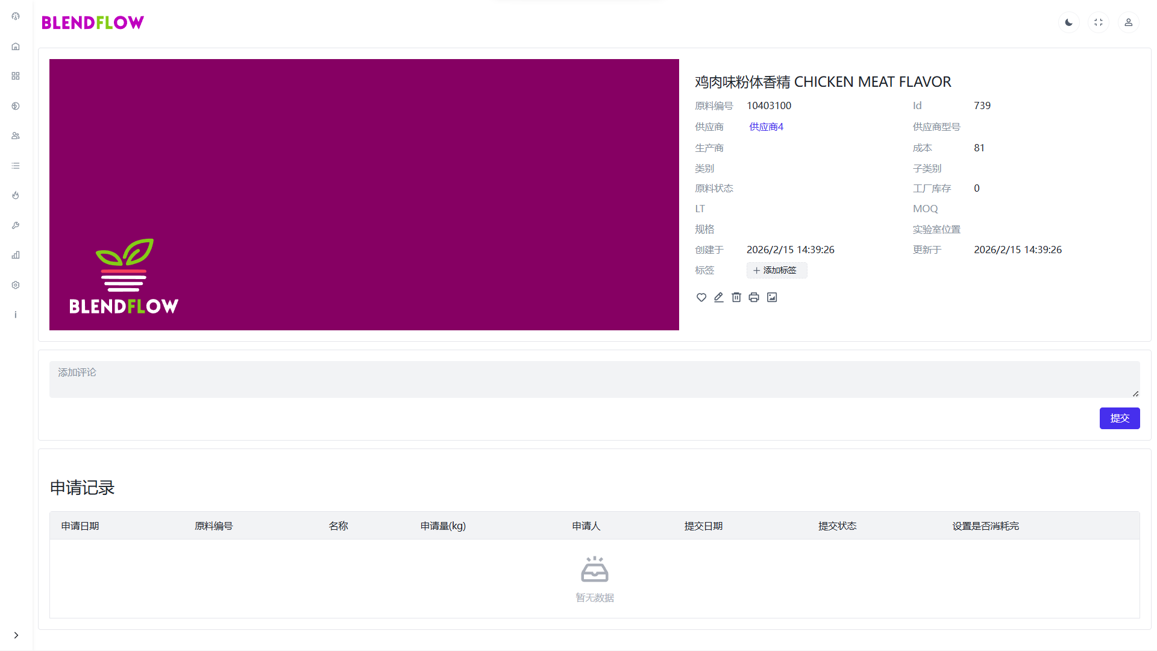
Task: Edit the material with the pencil icon
Action: point(719,297)
